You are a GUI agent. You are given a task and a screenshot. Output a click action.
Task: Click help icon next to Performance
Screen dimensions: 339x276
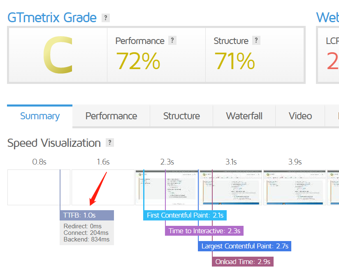172,40
